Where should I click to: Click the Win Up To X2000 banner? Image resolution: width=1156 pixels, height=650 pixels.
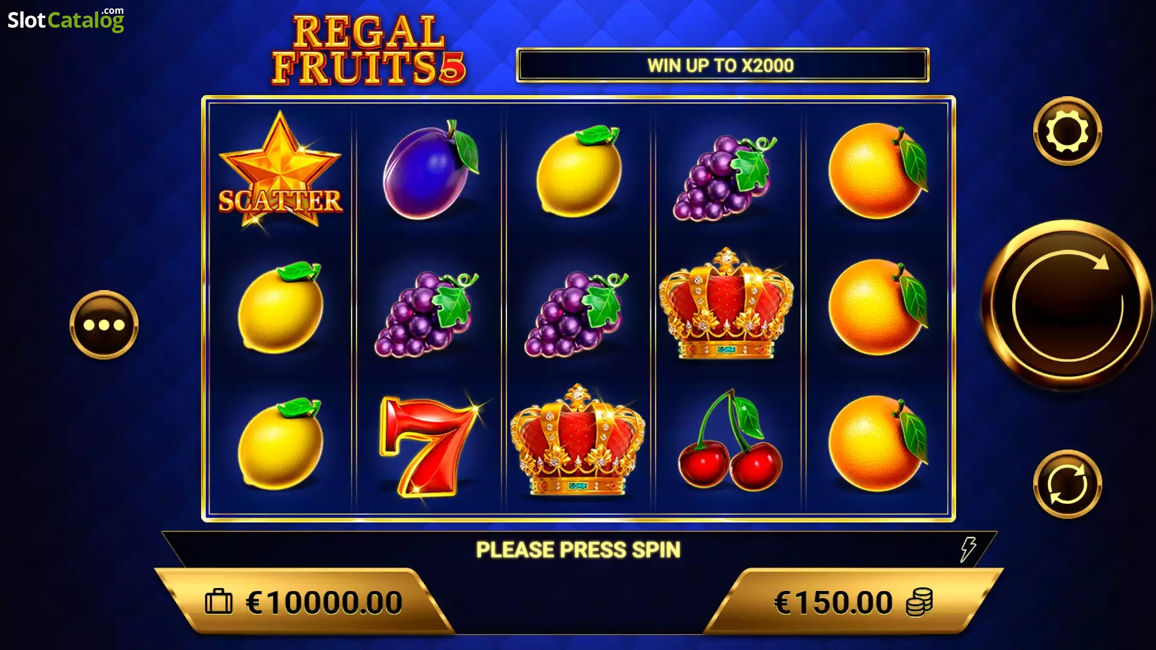point(722,65)
